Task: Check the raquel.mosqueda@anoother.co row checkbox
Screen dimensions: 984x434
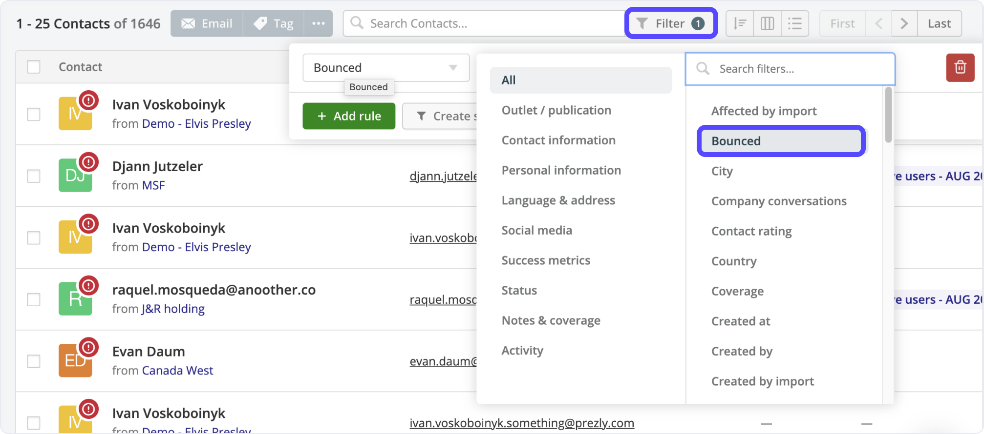Action: tap(34, 299)
